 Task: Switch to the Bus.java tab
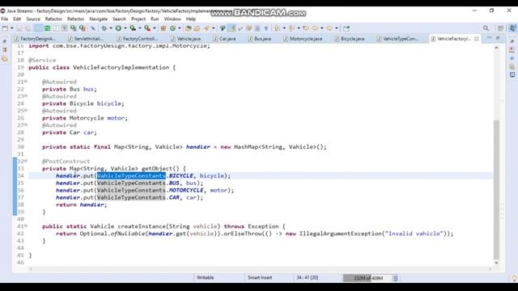tap(260, 39)
